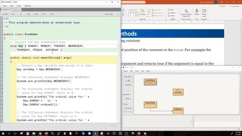This screenshot has width=242, height=136.
Task: Click the user account avatar in PowerPoint
Action: tap(216, 2)
